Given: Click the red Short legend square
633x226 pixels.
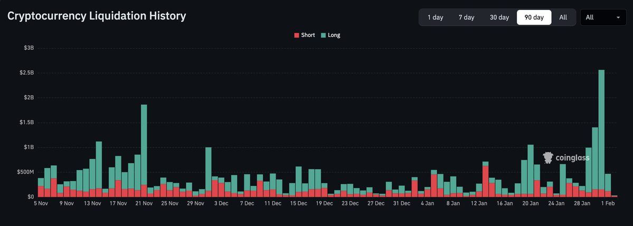Looking at the screenshot, I should 296,35.
